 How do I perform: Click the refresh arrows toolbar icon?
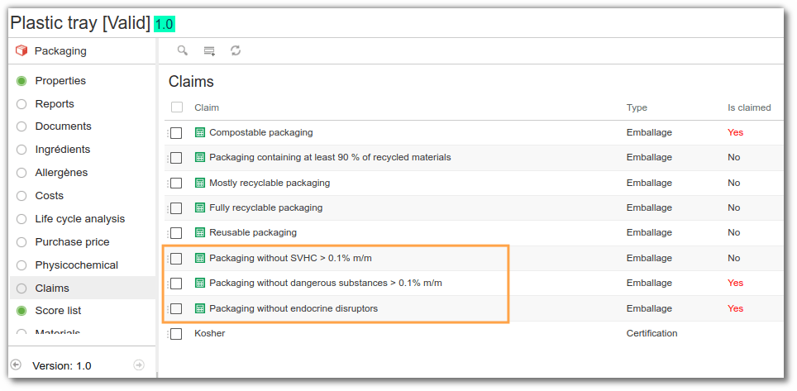point(236,50)
